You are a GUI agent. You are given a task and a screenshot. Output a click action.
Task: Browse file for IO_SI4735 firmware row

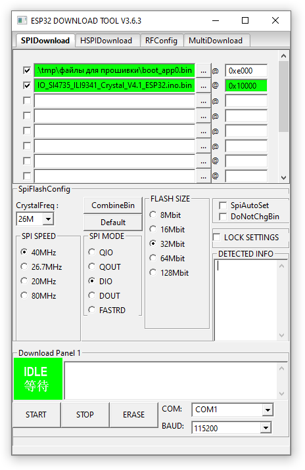(204, 86)
